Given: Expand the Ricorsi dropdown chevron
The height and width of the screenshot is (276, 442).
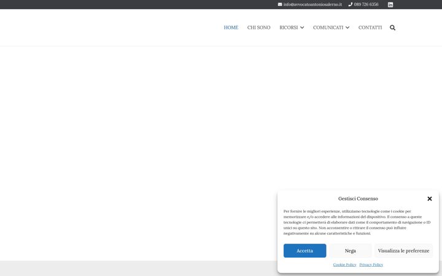Looking at the screenshot, I should (302, 28).
